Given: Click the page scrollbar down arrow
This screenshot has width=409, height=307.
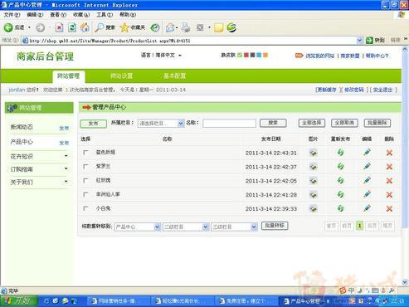Looking at the screenshot, I should pyautogui.click(x=405, y=282).
